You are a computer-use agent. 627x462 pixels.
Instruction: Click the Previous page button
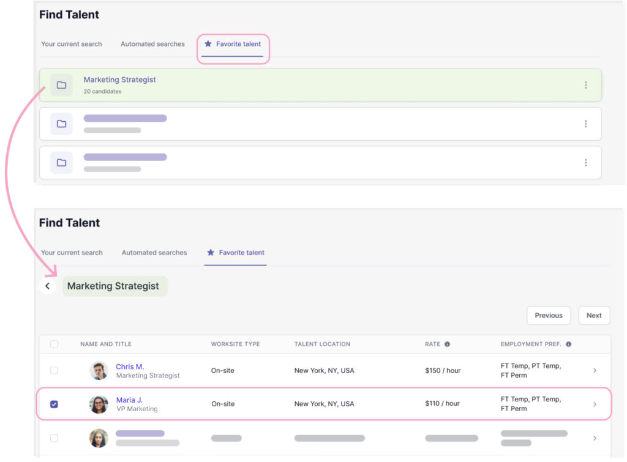pos(548,315)
